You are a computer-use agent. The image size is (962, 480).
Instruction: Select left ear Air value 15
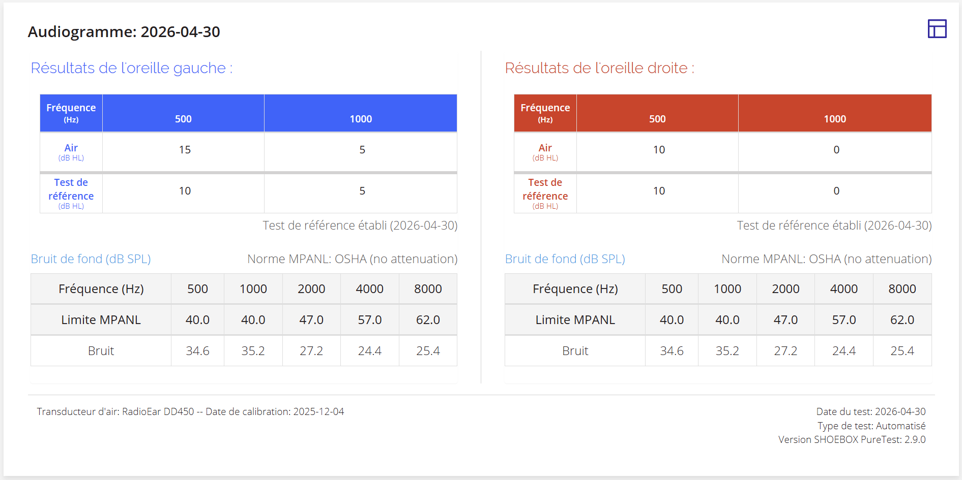(x=185, y=150)
